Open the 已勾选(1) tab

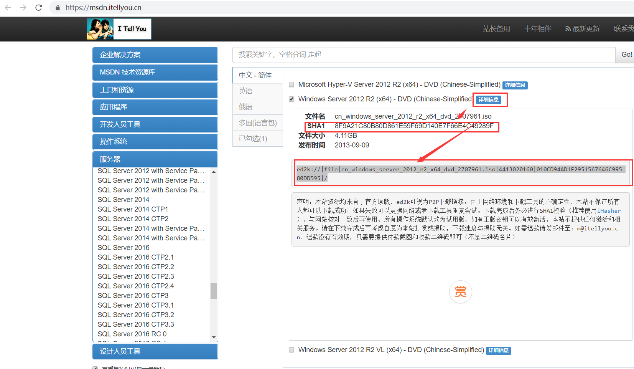click(x=257, y=139)
